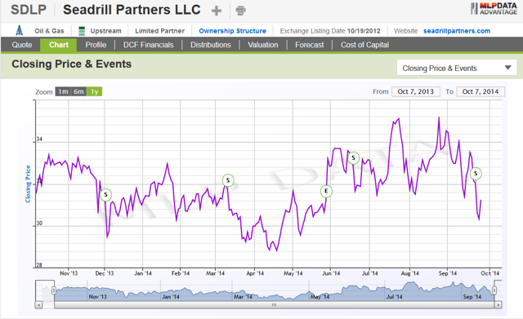The width and height of the screenshot is (523, 319).
Task: Click the Limited Partner label
Action: pos(159,31)
